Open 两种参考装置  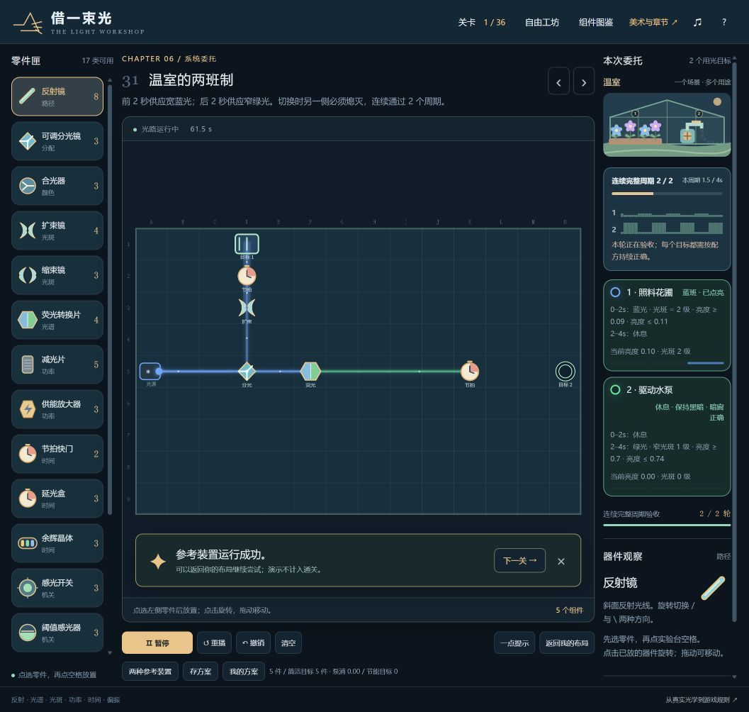pyautogui.click(x=150, y=672)
